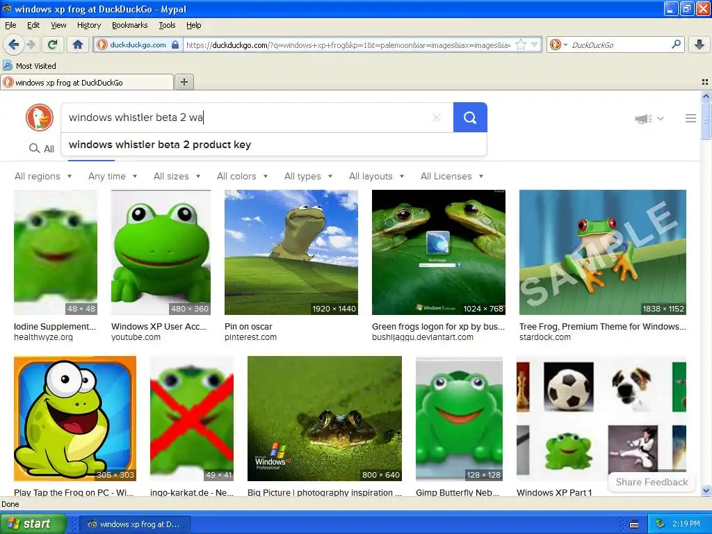712x534 pixels.
Task: Open the File menu
Action: click(10, 25)
